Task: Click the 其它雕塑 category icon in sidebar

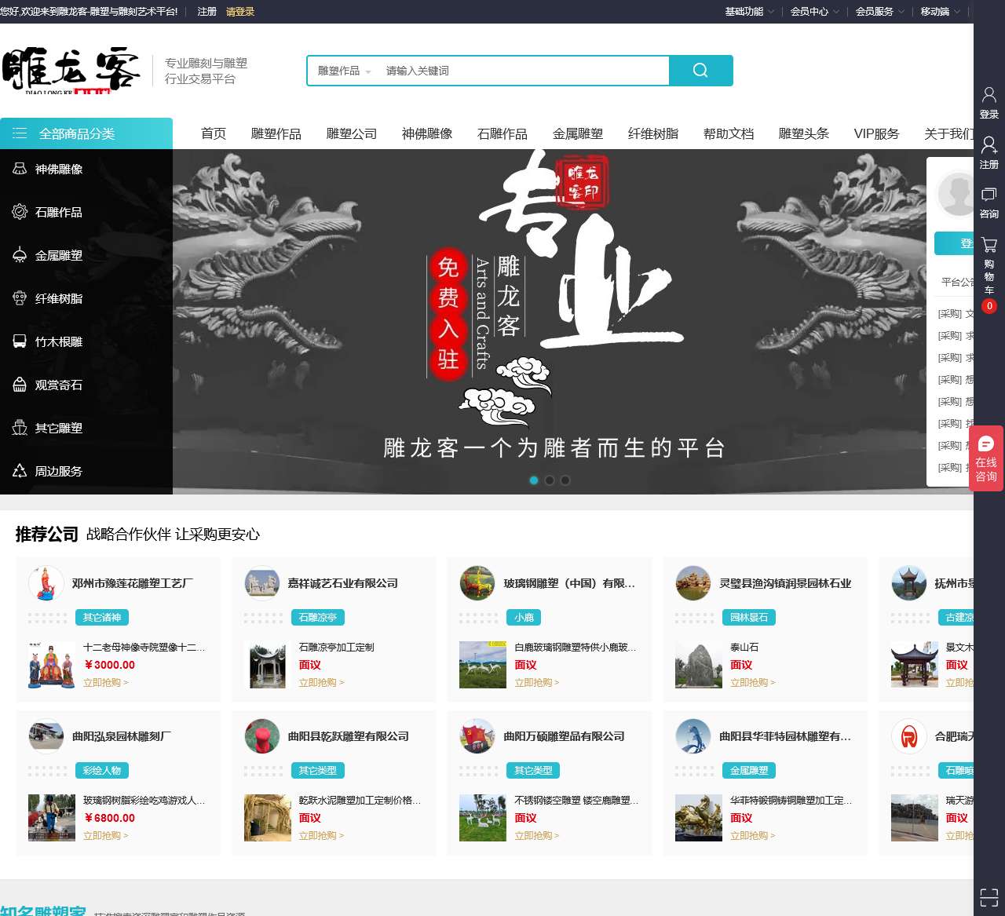Action: click(x=20, y=428)
